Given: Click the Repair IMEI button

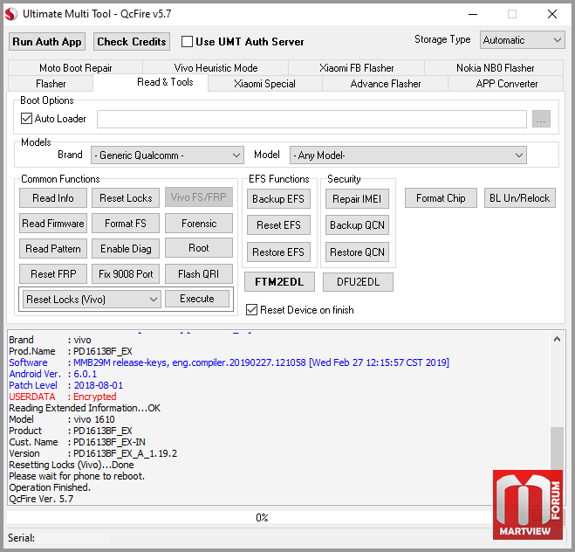Looking at the screenshot, I should (x=357, y=199).
